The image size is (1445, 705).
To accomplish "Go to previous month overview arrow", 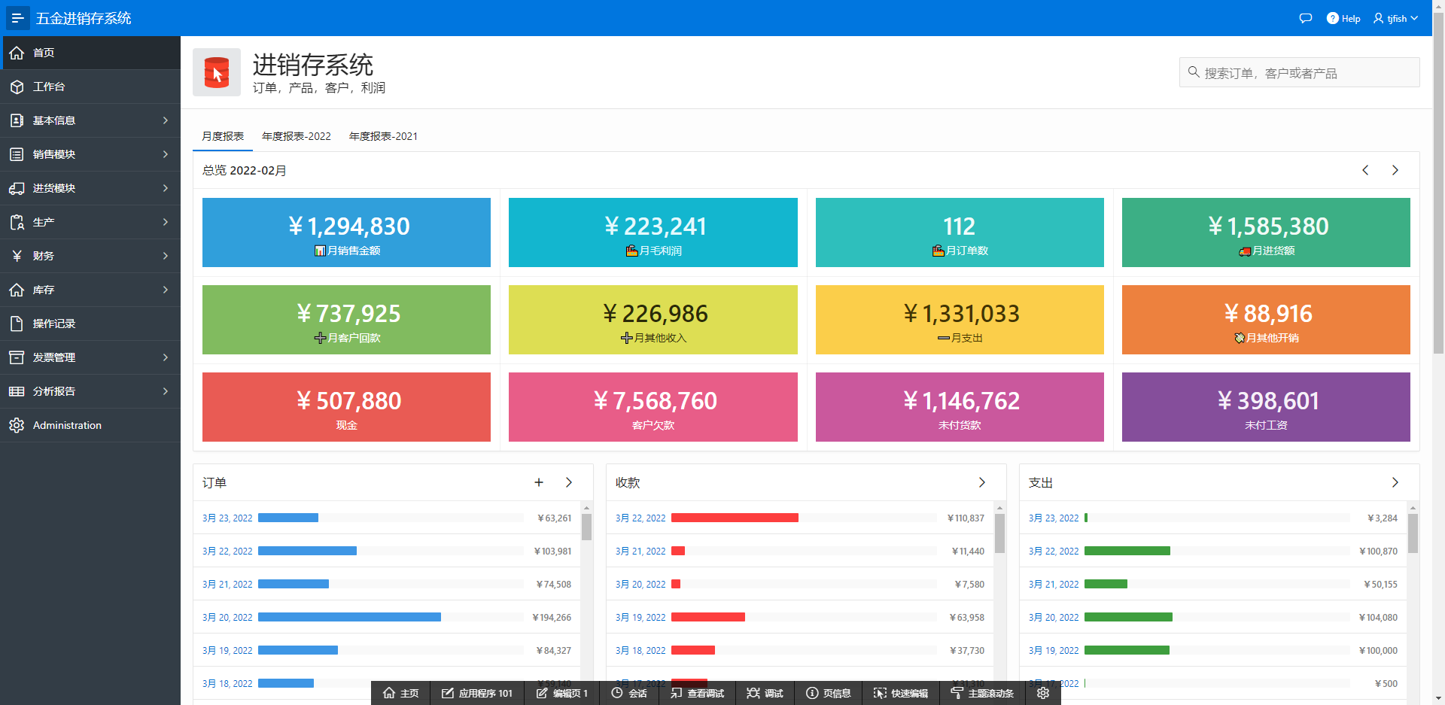I will point(1365,170).
